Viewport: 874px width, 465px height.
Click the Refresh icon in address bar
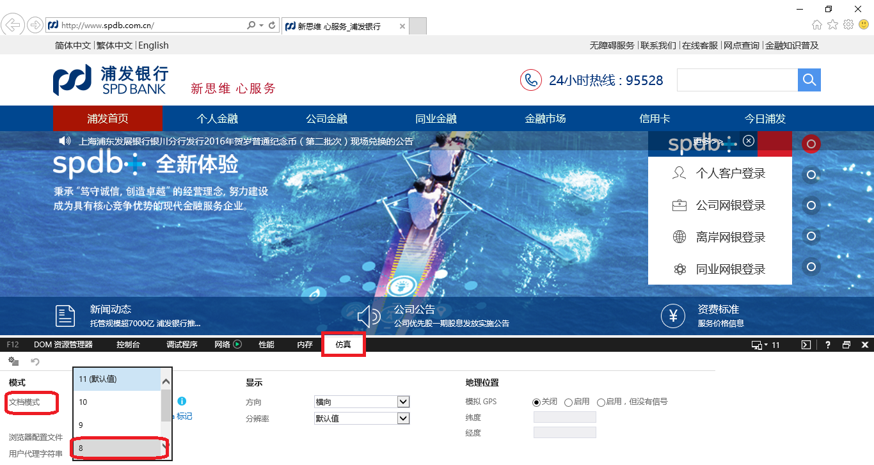click(272, 26)
